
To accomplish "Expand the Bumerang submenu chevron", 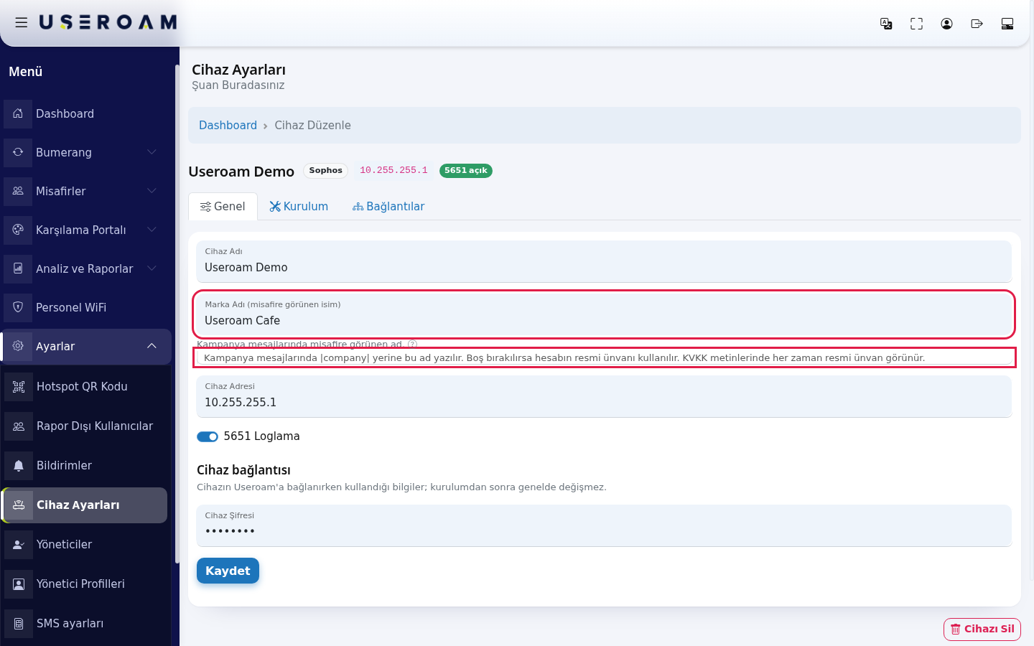I will tap(152, 152).
